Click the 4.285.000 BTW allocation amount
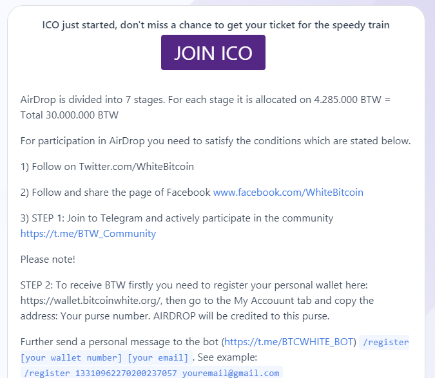This screenshot has height=378, width=435. [x=347, y=99]
